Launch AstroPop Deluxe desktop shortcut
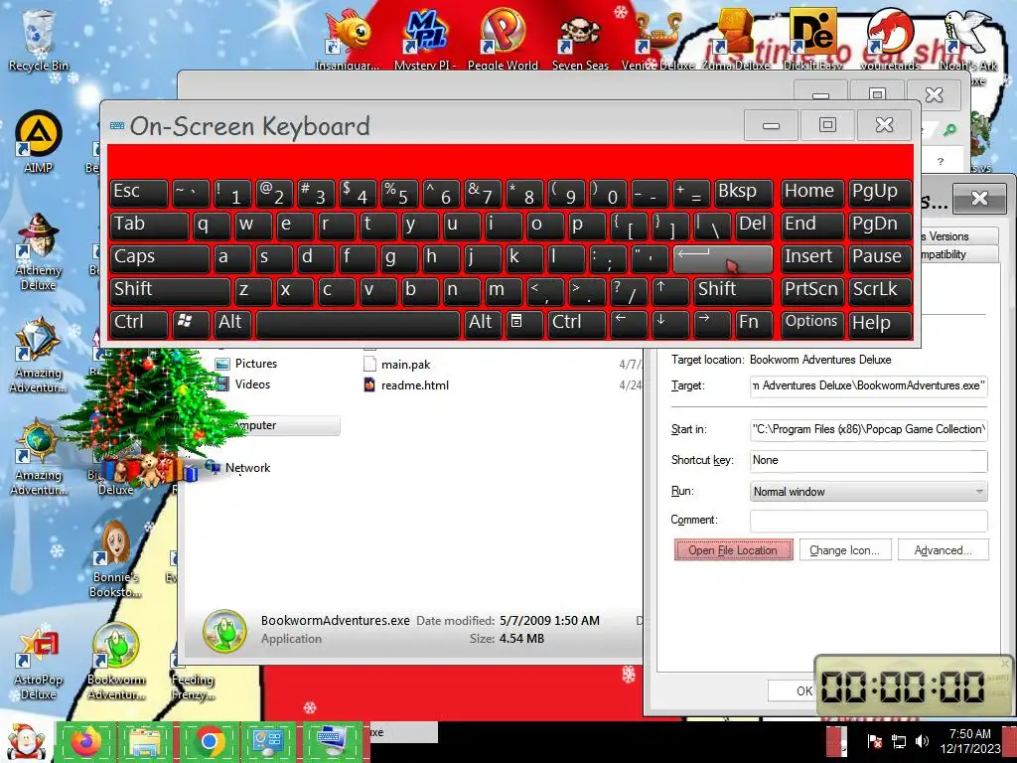Image resolution: width=1017 pixels, height=763 pixels. pos(39,665)
